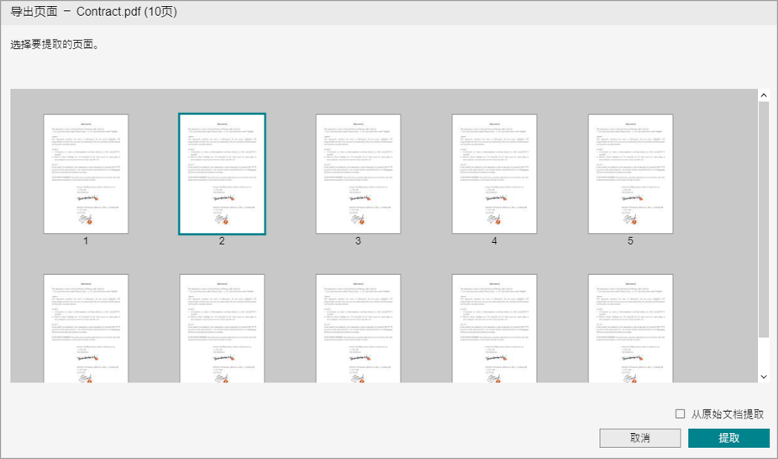The width and height of the screenshot is (778, 459).
Task: Pick the page 5 thumbnail
Action: point(630,173)
